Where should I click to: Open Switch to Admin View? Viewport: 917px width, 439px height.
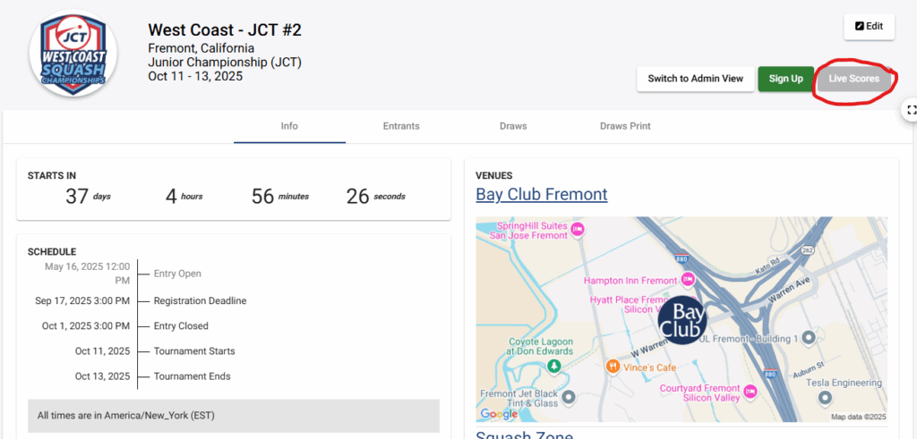(x=695, y=79)
